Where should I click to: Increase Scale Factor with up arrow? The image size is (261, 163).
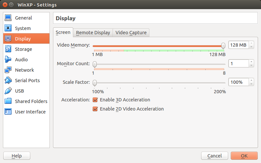click(x=251, y=80)
